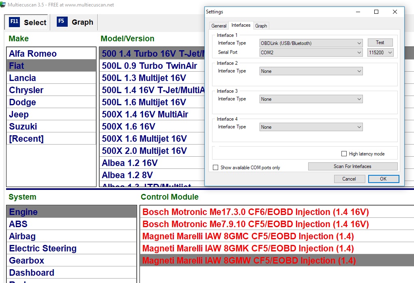Select Fiat in Make list
The height and width of the screenshot is (283, 414).
[51, 66]
